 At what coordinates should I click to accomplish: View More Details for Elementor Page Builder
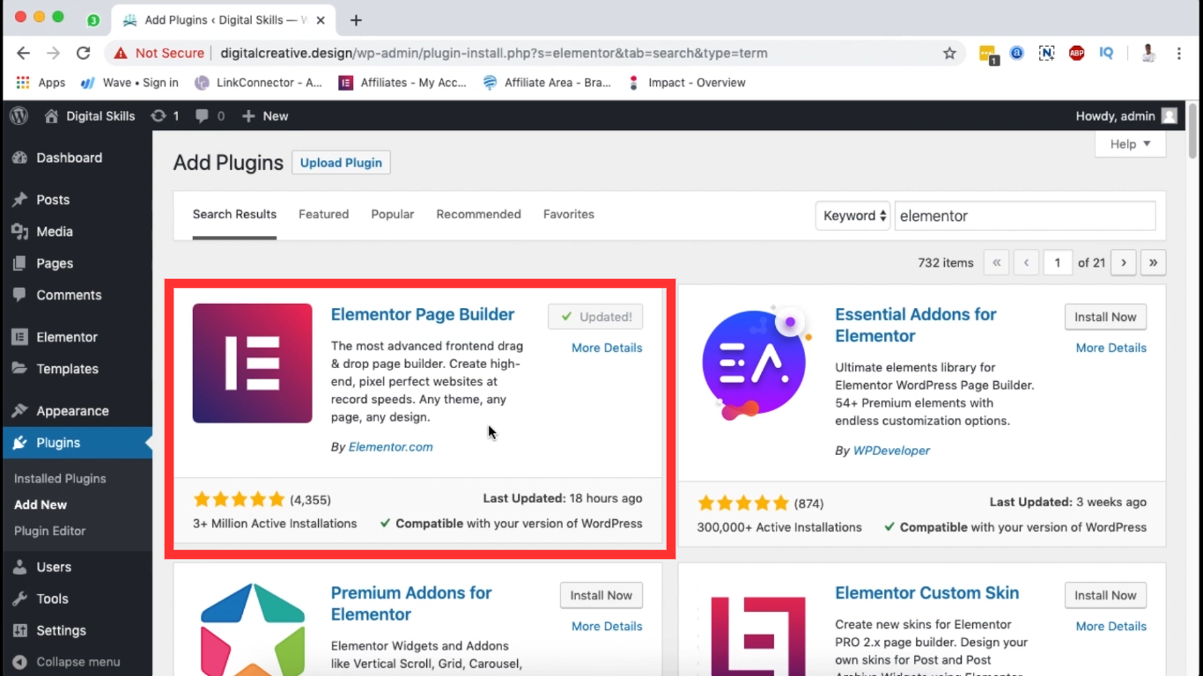[607, 349]
